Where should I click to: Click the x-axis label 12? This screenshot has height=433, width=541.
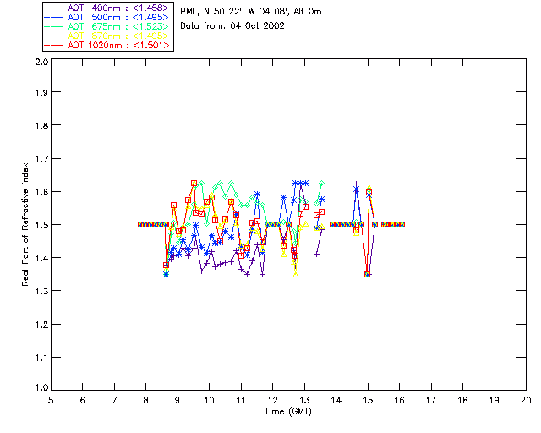(x=272, y=400)
